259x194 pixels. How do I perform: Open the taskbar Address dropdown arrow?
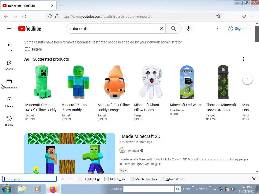172,189
